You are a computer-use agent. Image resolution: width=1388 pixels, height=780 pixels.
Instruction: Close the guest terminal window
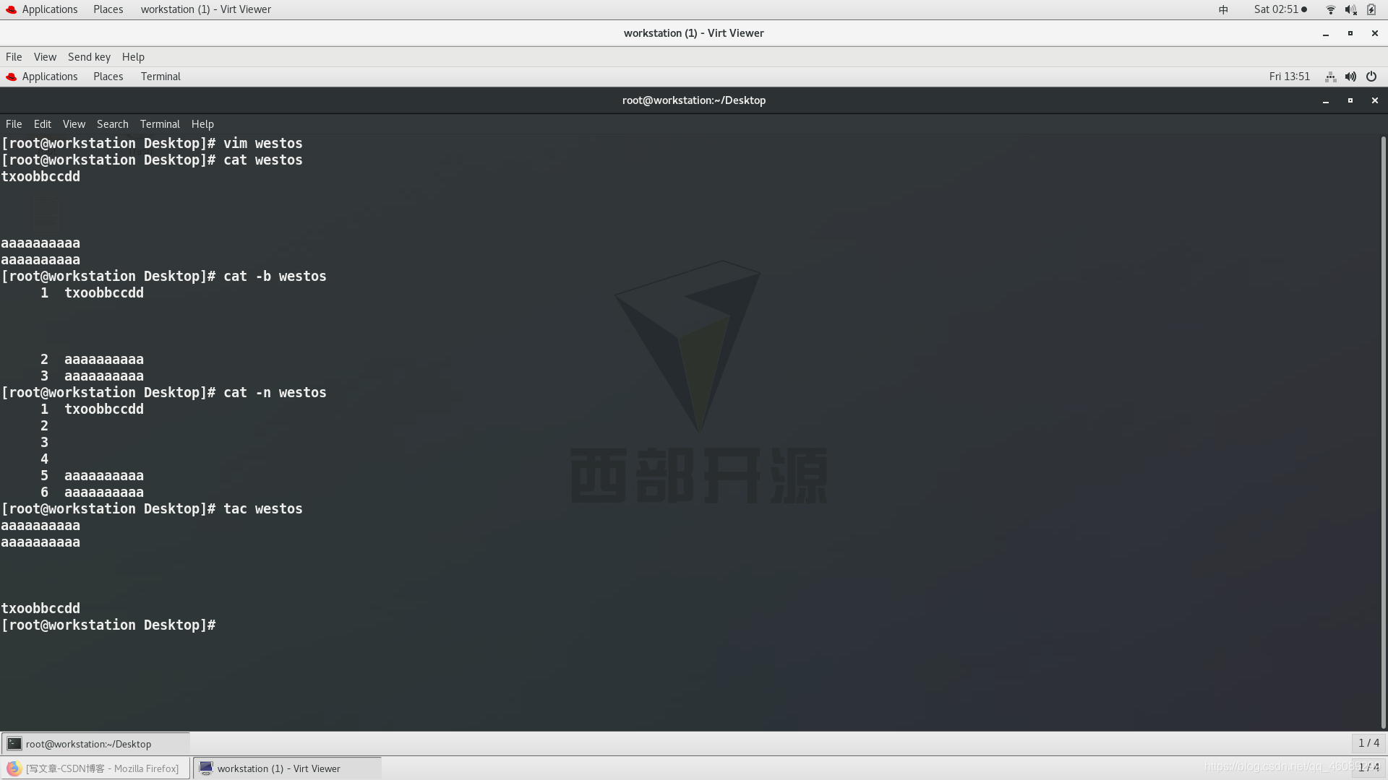click(1375, 100)
